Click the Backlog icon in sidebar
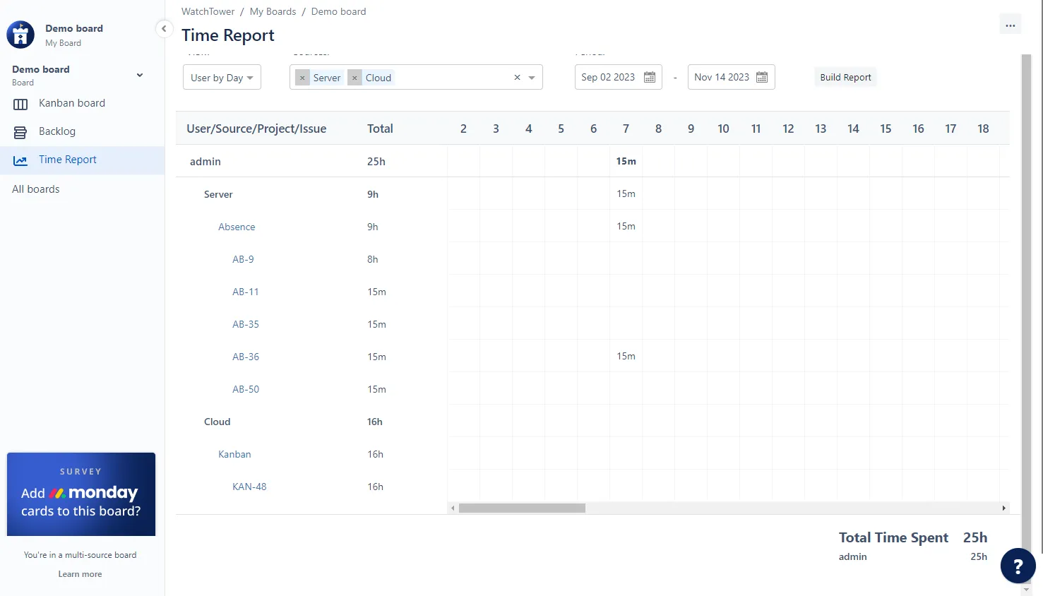 [x=20, y=132]
